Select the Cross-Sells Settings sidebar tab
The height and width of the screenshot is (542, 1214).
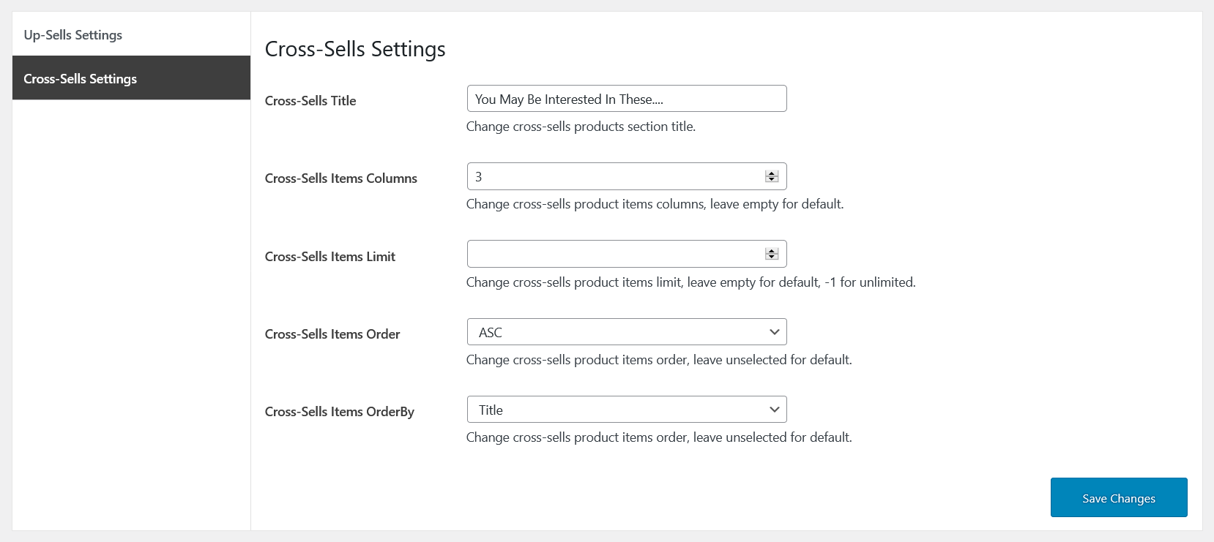point(81,78)
